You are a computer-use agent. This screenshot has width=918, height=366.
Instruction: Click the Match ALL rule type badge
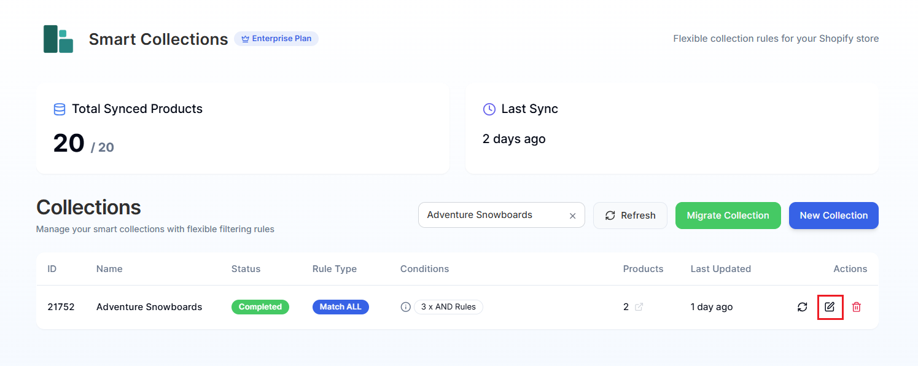click(341, 306)
